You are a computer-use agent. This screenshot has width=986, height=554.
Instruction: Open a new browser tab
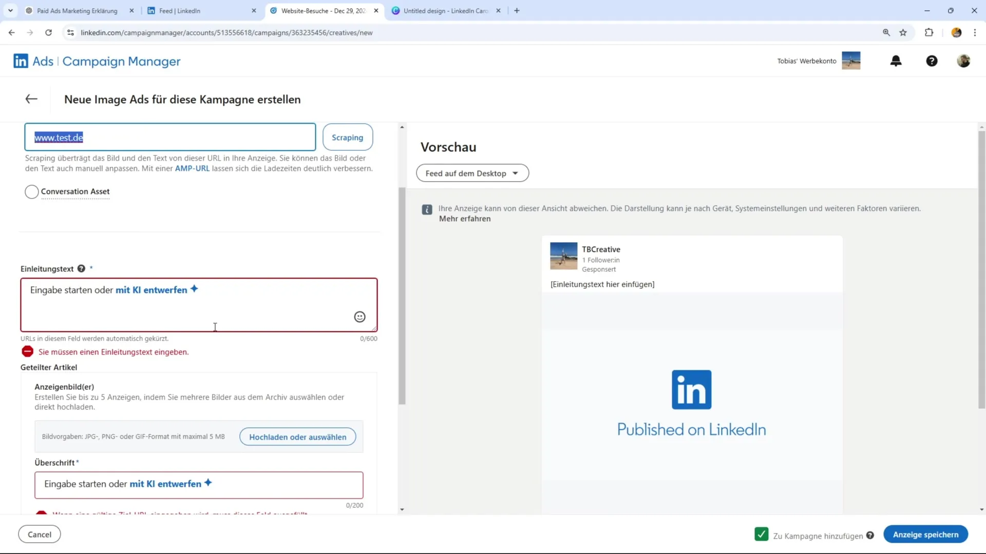pos(517,10)
